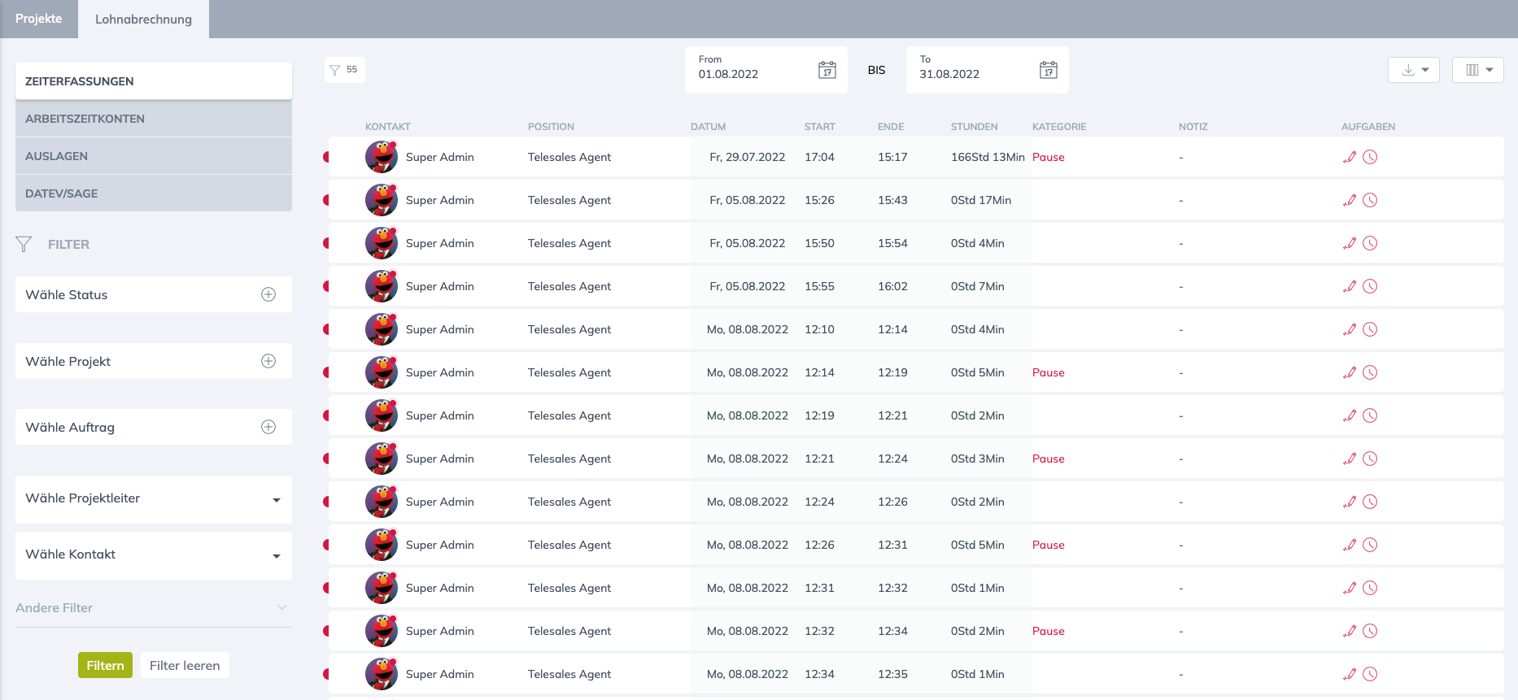
Task: Open the column selection dropdown
Action: coord(1478,70)
